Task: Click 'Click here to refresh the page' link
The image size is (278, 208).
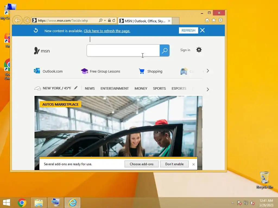Action: click(107, 31)
